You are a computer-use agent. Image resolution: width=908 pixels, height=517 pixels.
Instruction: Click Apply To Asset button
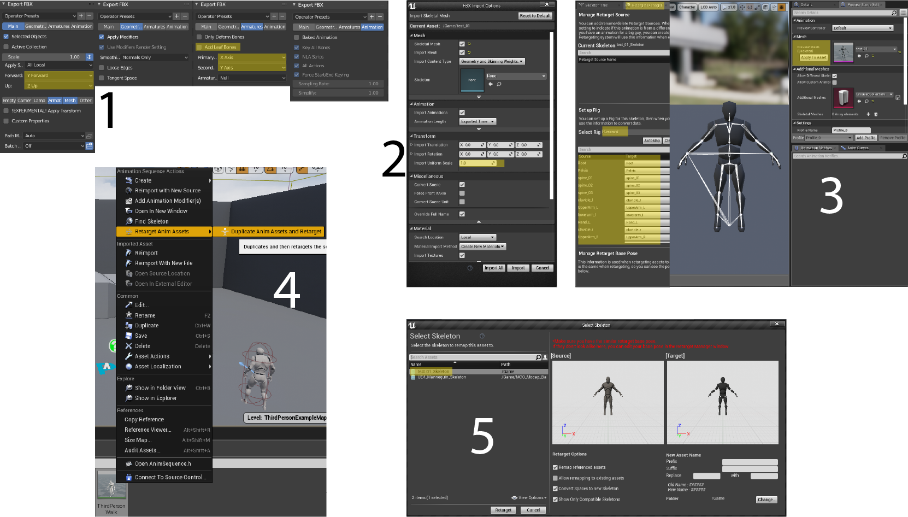[x=813, y=57]
